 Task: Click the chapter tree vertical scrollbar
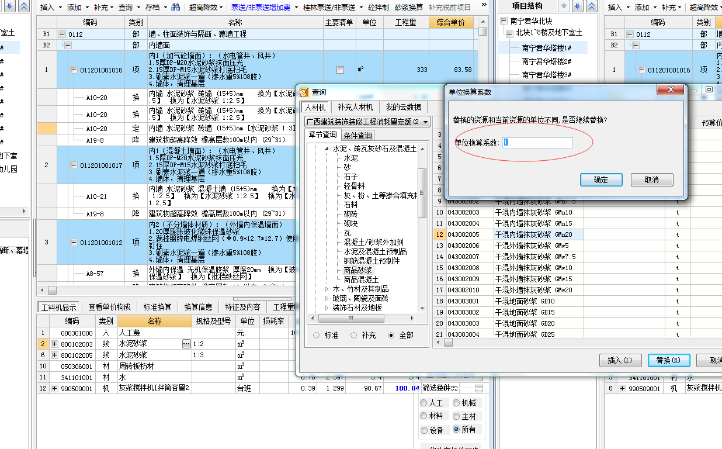[x=423, y=229]
